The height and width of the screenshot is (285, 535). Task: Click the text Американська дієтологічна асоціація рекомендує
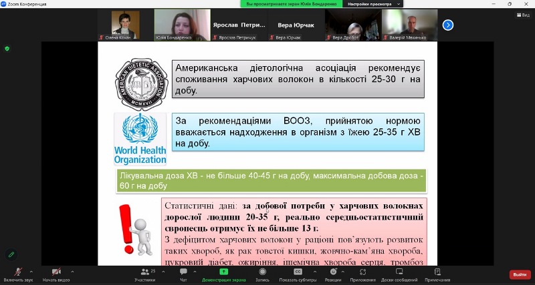(x=298, y=68)
